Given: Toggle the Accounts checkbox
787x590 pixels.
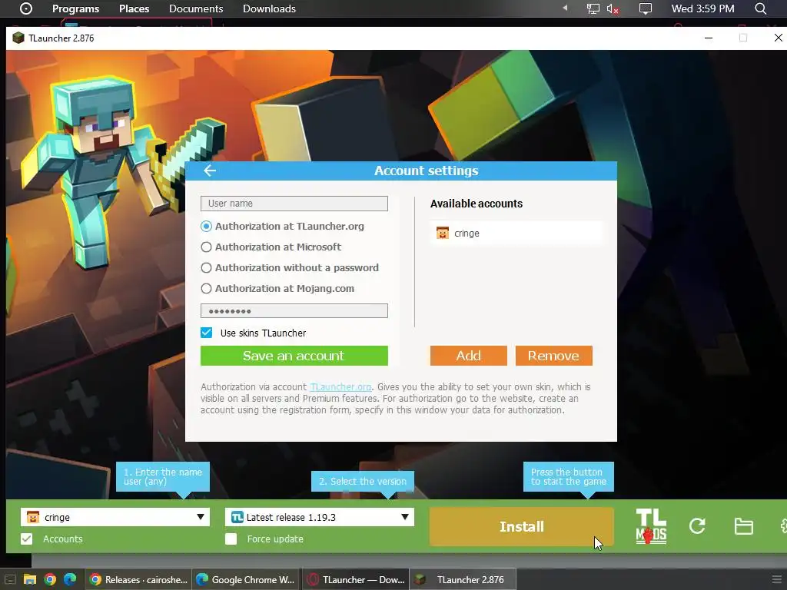Looking at the screenshot, I should 27,539.
